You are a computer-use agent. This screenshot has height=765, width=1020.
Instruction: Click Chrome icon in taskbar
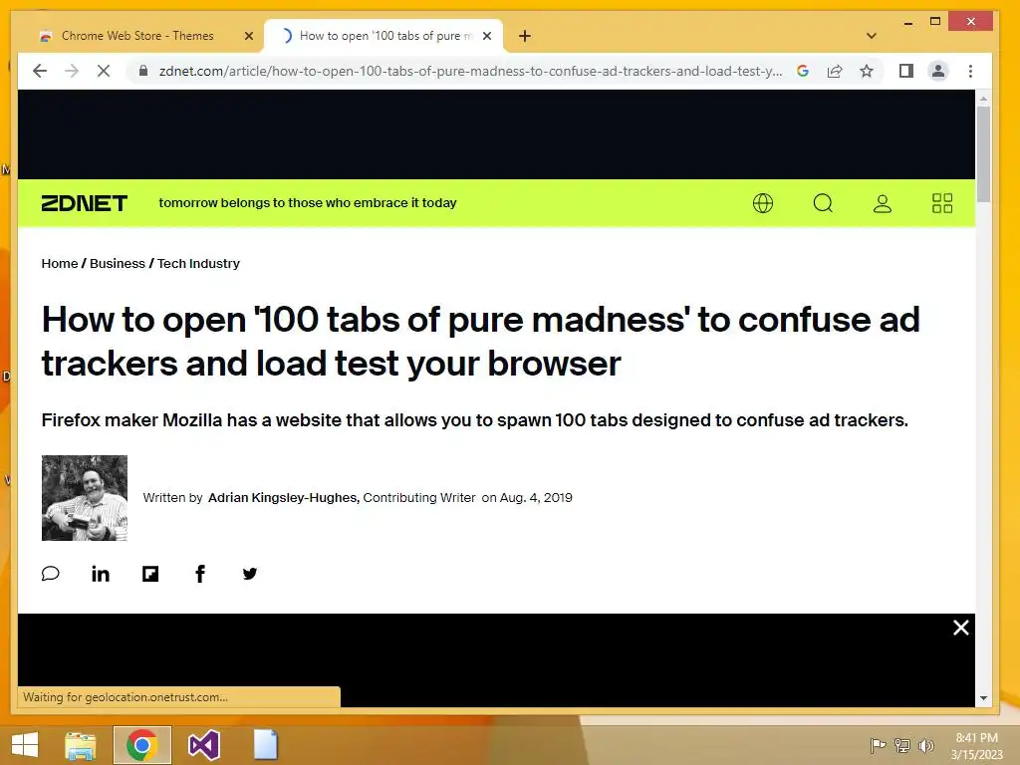(141, 745)
